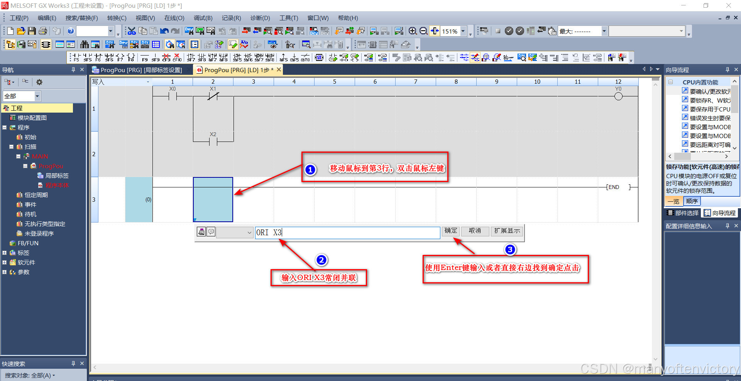Undo the last action
This screenshot has height=381, width=741.
pos(164,31)
